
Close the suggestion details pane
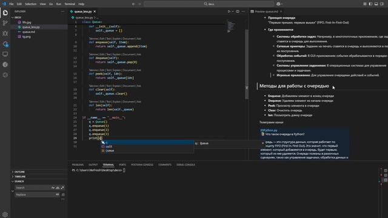tap(263, 143)
